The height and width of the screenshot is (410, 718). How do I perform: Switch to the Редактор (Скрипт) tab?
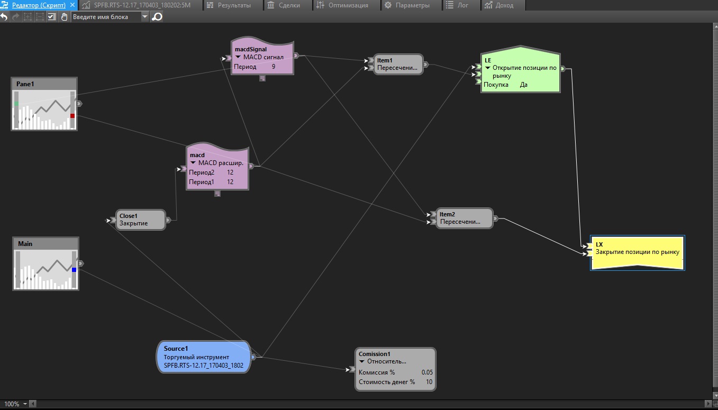pos(39,5)
